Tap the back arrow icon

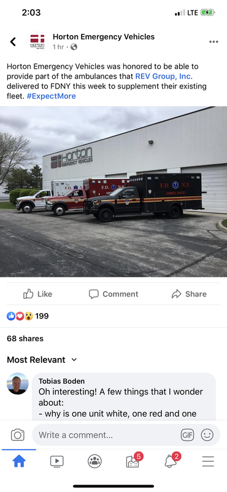tap(13, 42)
